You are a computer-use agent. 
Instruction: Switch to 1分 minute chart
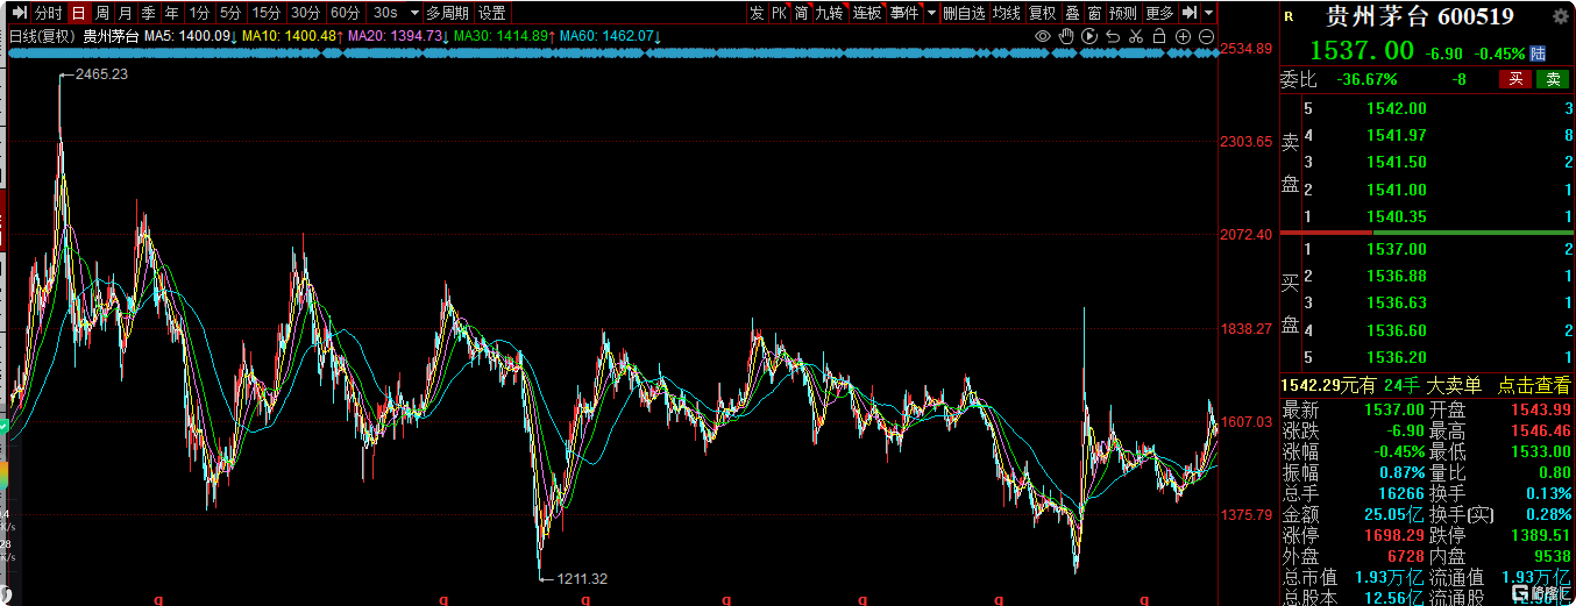coord(200,13)
